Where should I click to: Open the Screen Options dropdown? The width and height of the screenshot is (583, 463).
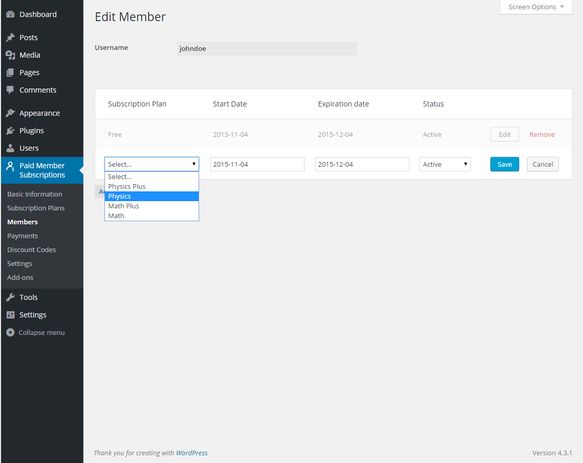(535, 7)
